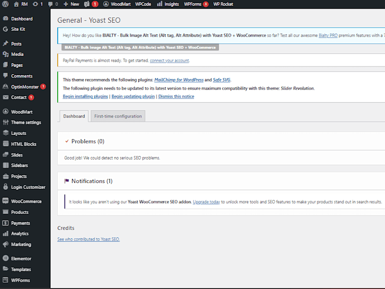Click the red 3 badge beside WPForms in admin bar

pos(206,4)
